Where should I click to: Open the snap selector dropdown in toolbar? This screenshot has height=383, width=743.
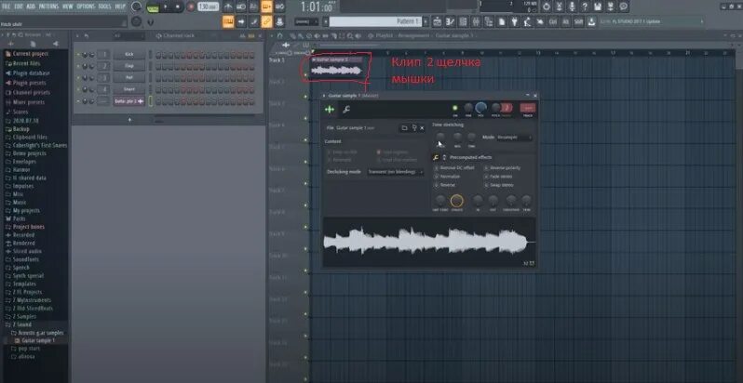pos(306,21)
